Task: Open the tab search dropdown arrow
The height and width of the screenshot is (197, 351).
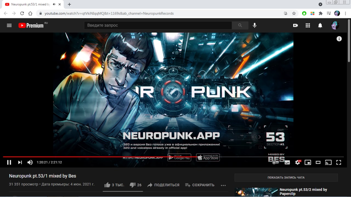Action: (x=320, y=4)
